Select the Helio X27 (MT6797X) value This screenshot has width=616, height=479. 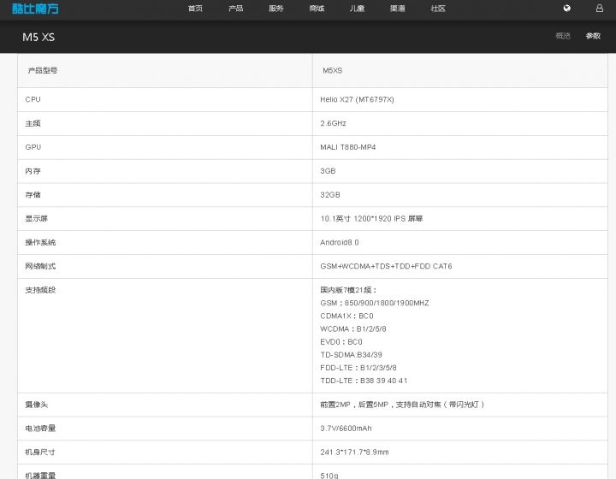coord(357,100)
